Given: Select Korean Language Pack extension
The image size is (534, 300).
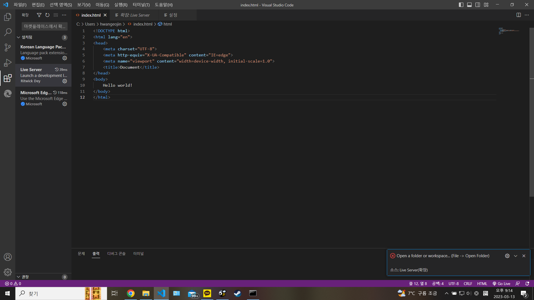Looking at the screenshot, I should tap(43, 52).
